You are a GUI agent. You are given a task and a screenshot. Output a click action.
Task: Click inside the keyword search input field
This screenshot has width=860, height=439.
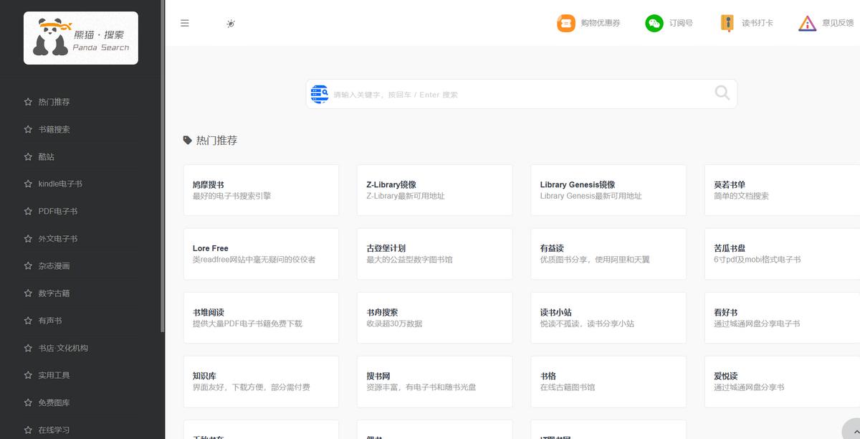tap(502, 93)
